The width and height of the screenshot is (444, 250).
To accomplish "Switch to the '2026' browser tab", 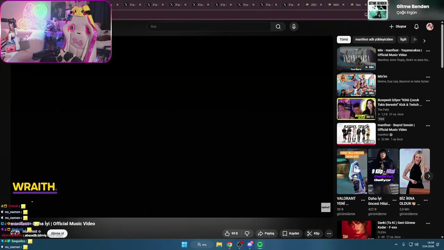I will [314, 5].
